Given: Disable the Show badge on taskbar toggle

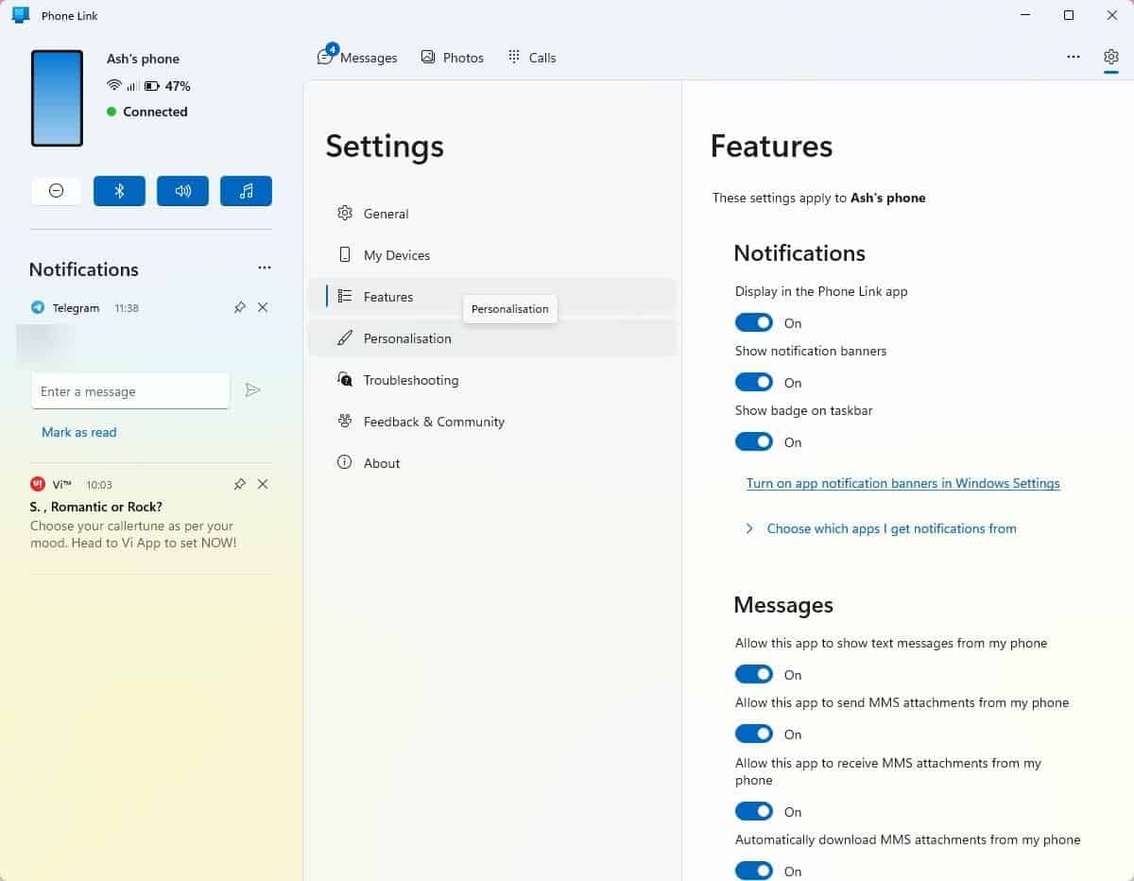Looking at the screenshot, I should [x=754, y=441].
